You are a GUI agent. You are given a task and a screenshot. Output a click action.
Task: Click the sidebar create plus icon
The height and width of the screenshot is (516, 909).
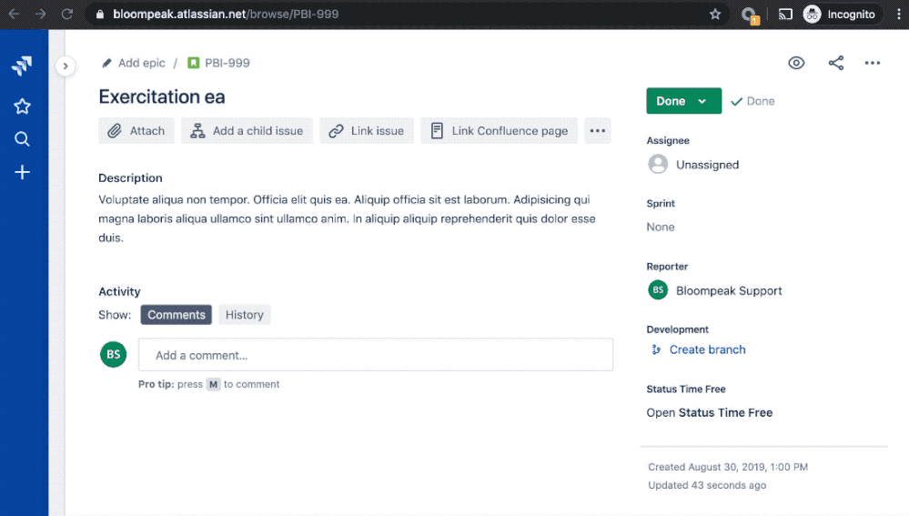coord(22,172)
